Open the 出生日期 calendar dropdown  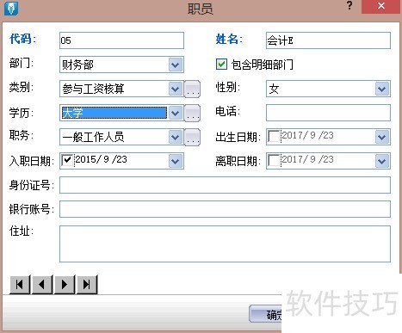click(x=382, y=137)
